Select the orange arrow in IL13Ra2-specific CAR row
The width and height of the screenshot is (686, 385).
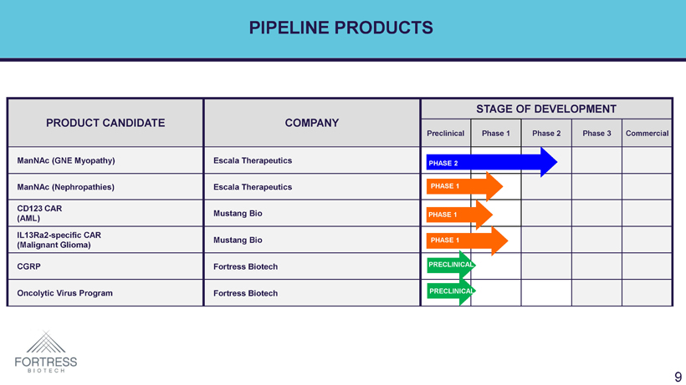coord(466,241)
